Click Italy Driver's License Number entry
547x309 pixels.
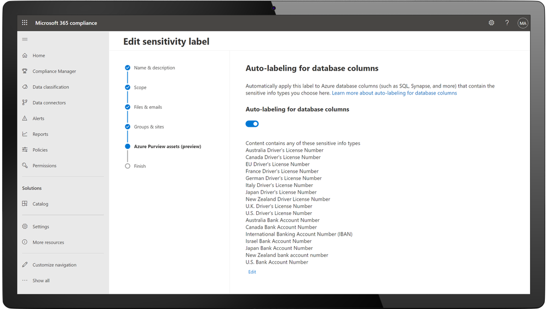(x=279, y=185)
